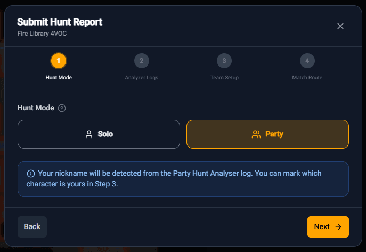Choose Party hunt mode
The image size is (366, 252).
(x=267, y=134)
